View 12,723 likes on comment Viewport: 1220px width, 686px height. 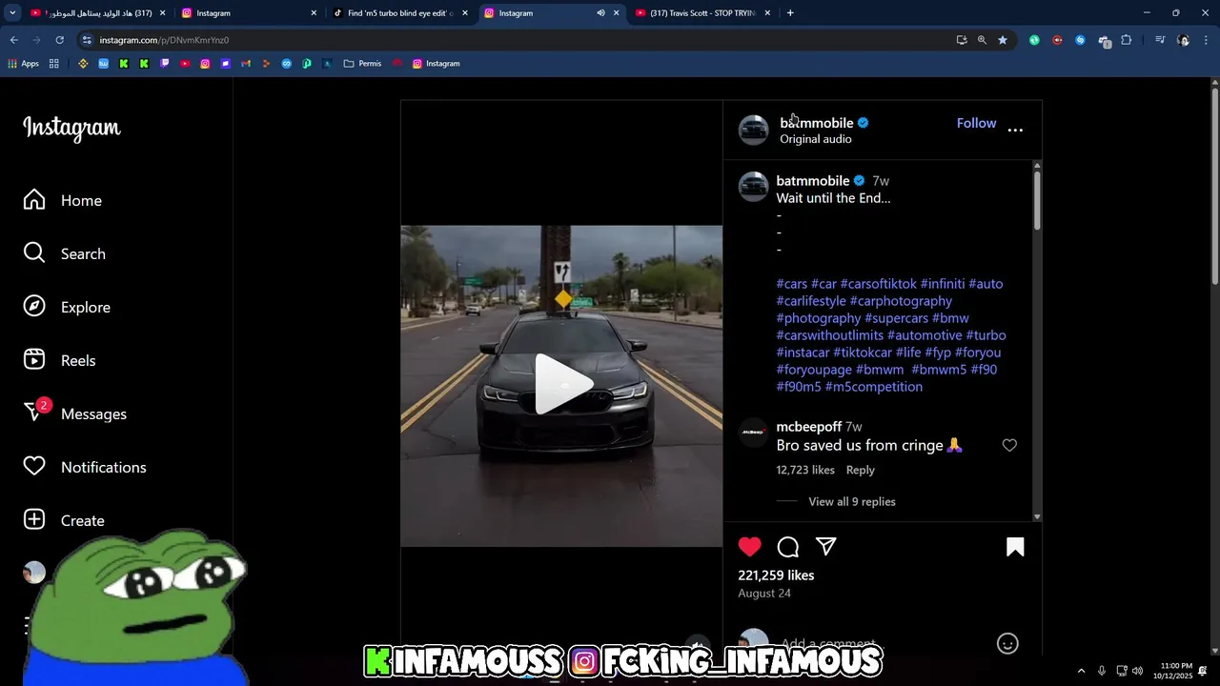coord(805,470)
